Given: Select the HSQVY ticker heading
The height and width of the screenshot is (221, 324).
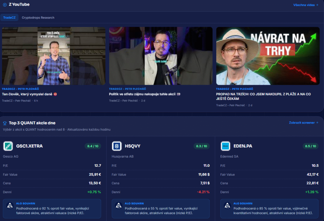Looking at the screenshot, I should (133, 146).
